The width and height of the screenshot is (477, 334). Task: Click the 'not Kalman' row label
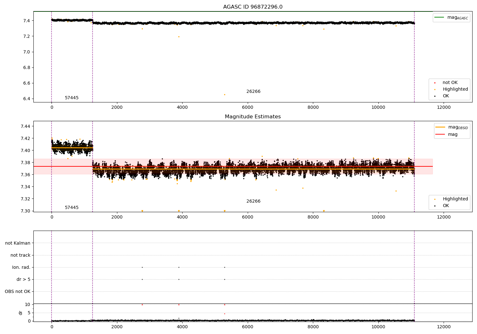pyautogui.click(x=18, y=243)
